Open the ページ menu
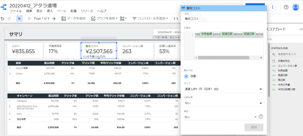The height and width of the screenshot is (136, 303). (x=62, y=11)
